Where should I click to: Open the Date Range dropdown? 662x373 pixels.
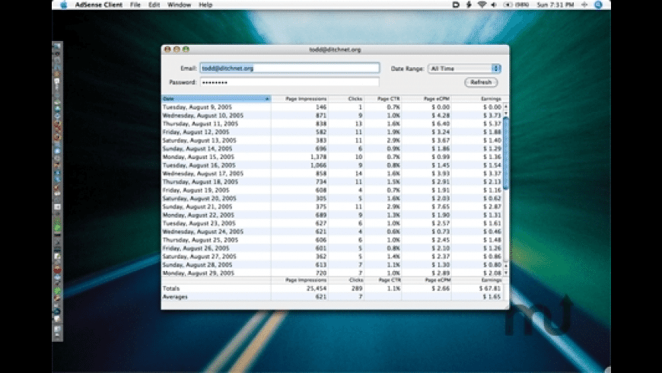[x=463, y=69]
